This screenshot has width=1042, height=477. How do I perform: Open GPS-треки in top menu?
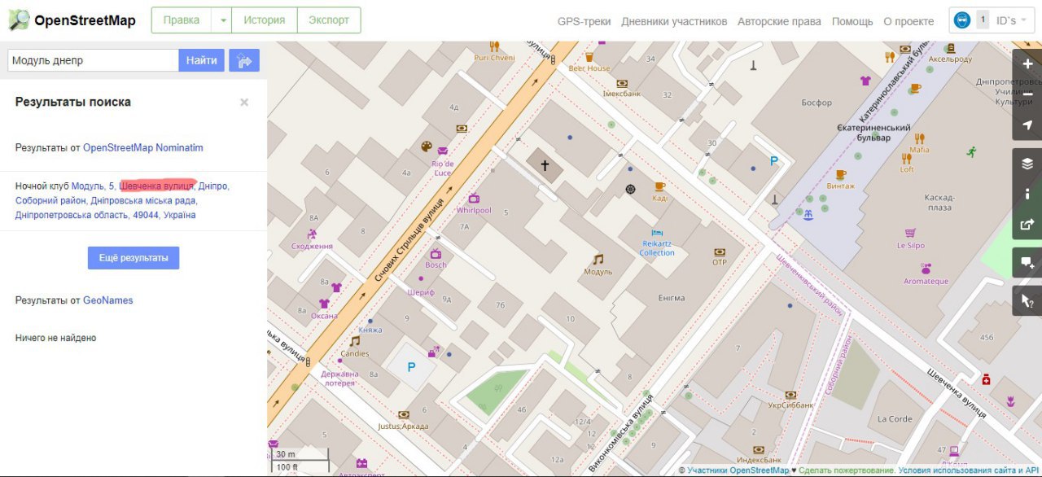(584, 22)
